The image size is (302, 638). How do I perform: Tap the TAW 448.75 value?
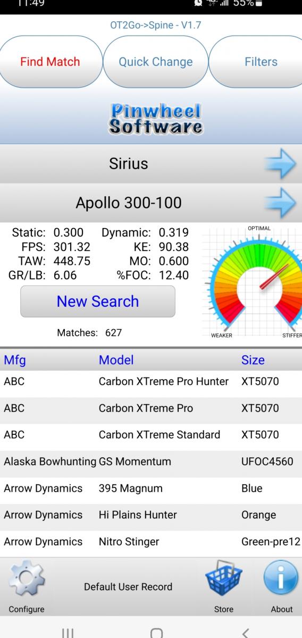tap(72, 261)
